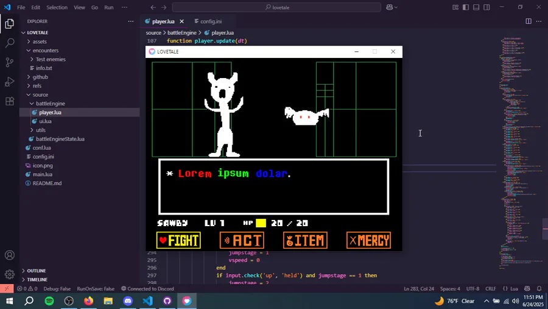
Task: Expand the assets folder
Action: coord(40,41)
